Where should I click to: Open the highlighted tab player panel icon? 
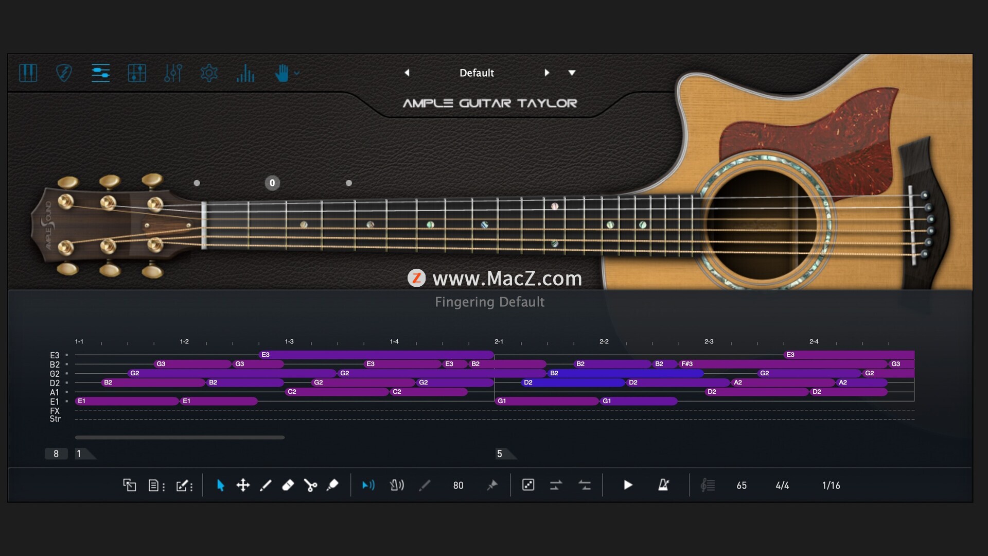tap(100, 73)
